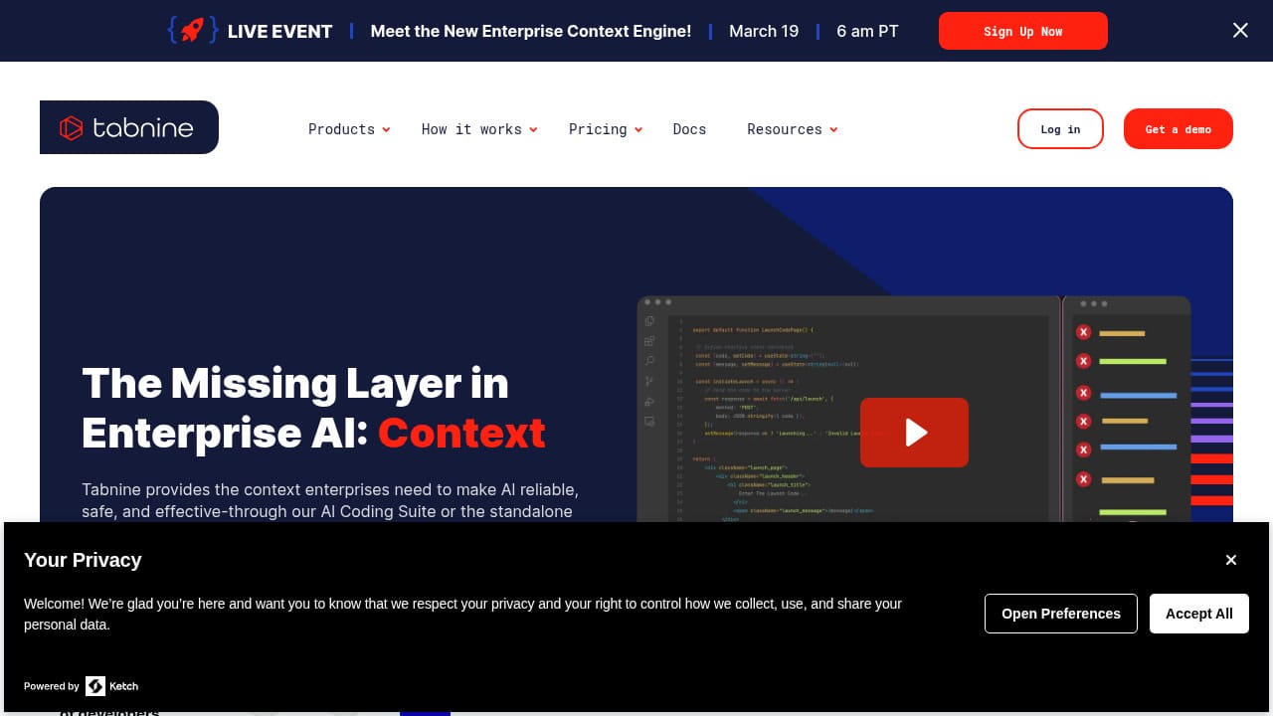1273x716 pixels.
Task: Open the file explorer icon in the mock editor
Action: (x=648, y=320)
